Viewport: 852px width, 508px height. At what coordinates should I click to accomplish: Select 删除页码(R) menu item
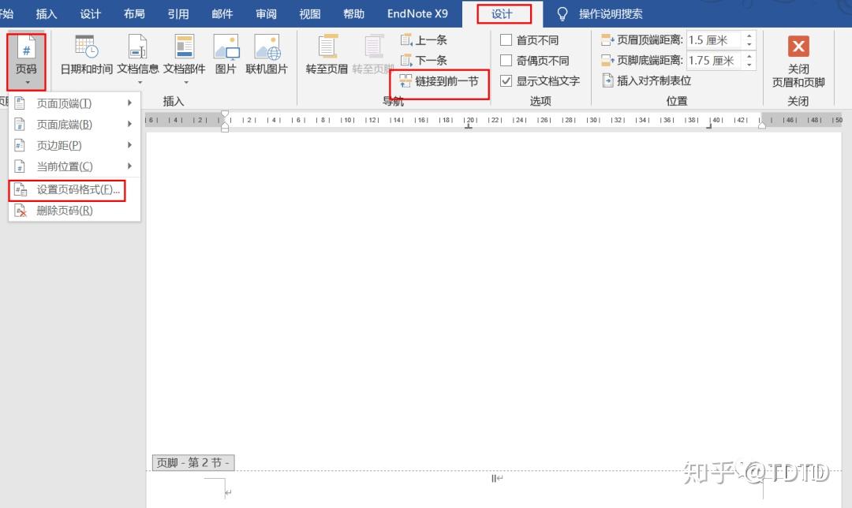pos(74,211)
